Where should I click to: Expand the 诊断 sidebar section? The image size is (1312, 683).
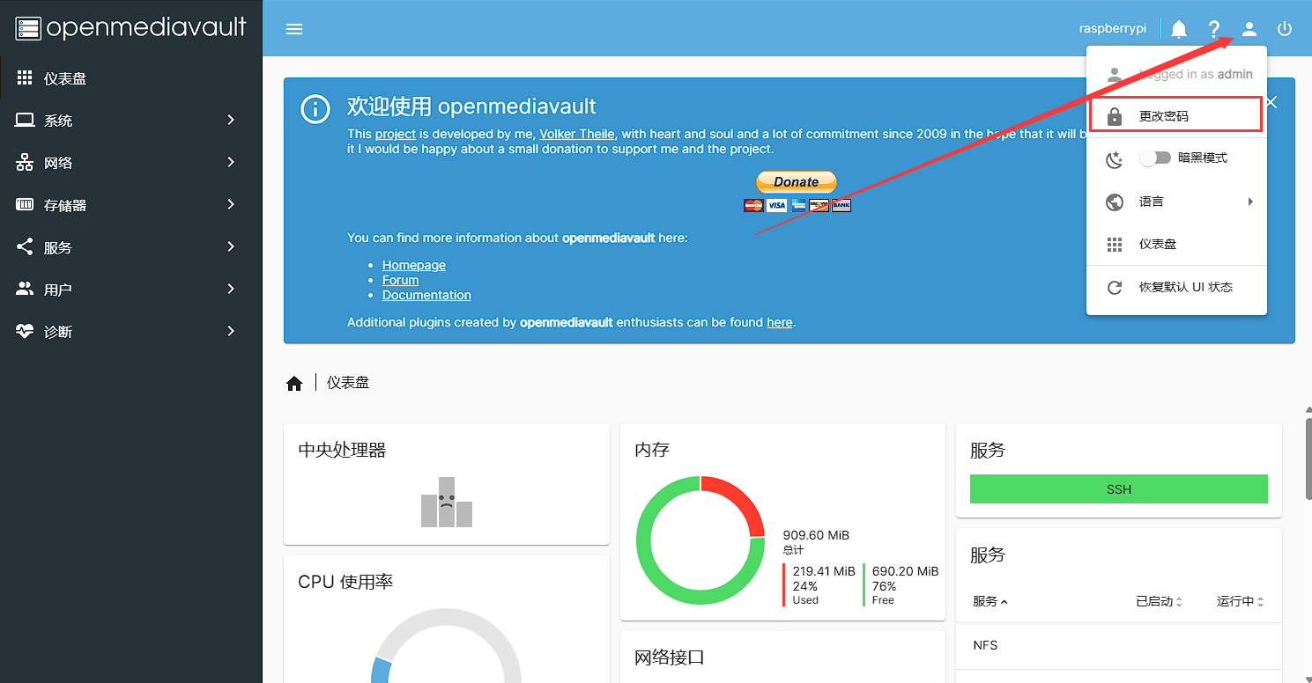coord(231,331)
